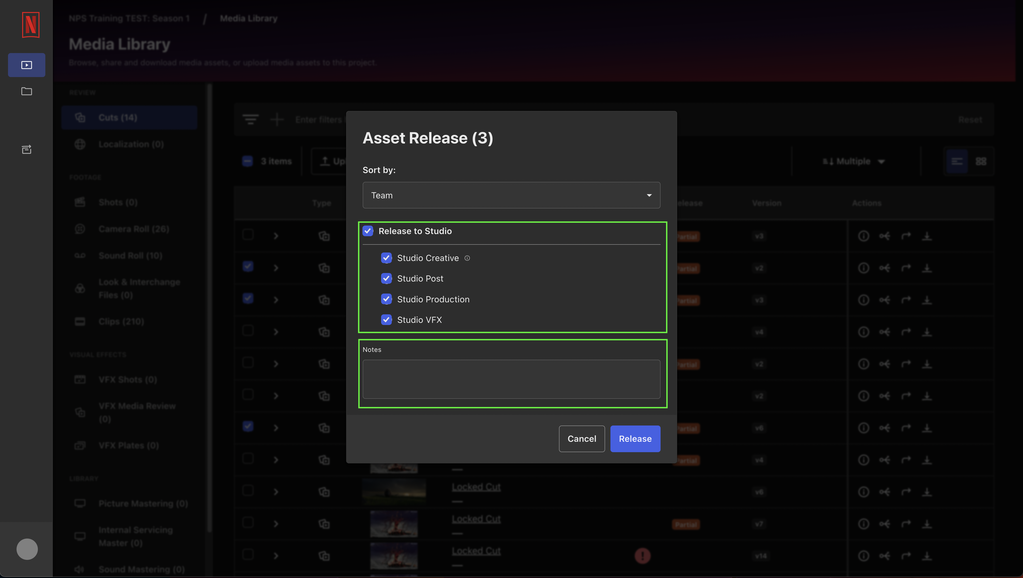Screen dimensions: 1023x578
Task: Uncheck the second table row checkbox
Action: [248, 266]
